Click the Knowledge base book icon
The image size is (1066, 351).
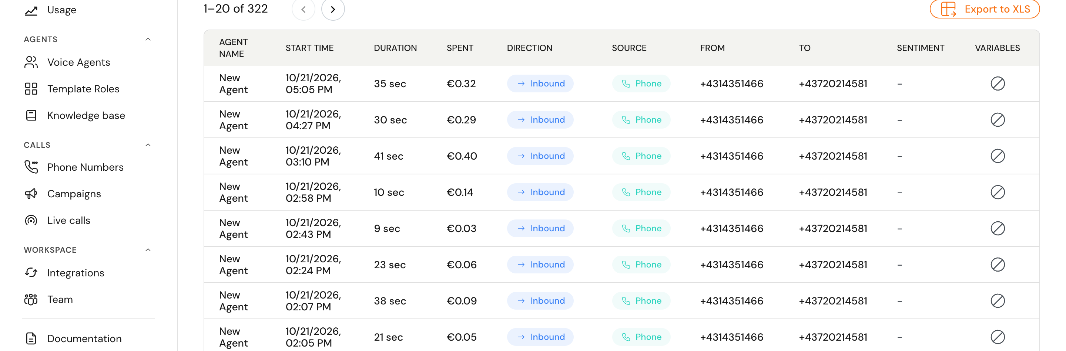pyautogui.click(x=31, y=115)
